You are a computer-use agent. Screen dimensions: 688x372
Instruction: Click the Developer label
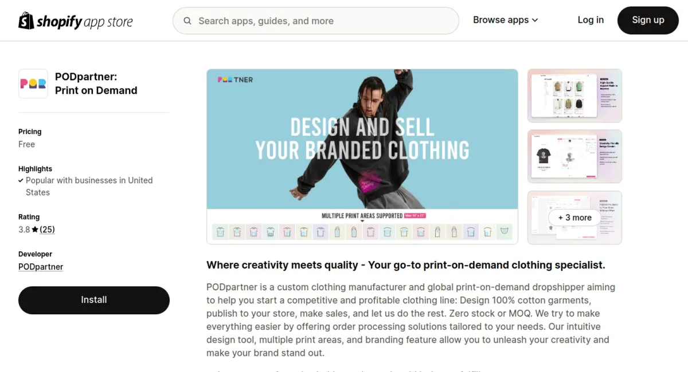click(x=35, y=254)
